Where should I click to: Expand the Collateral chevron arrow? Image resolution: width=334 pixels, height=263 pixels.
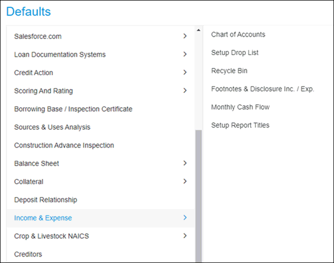pos(185,181)
